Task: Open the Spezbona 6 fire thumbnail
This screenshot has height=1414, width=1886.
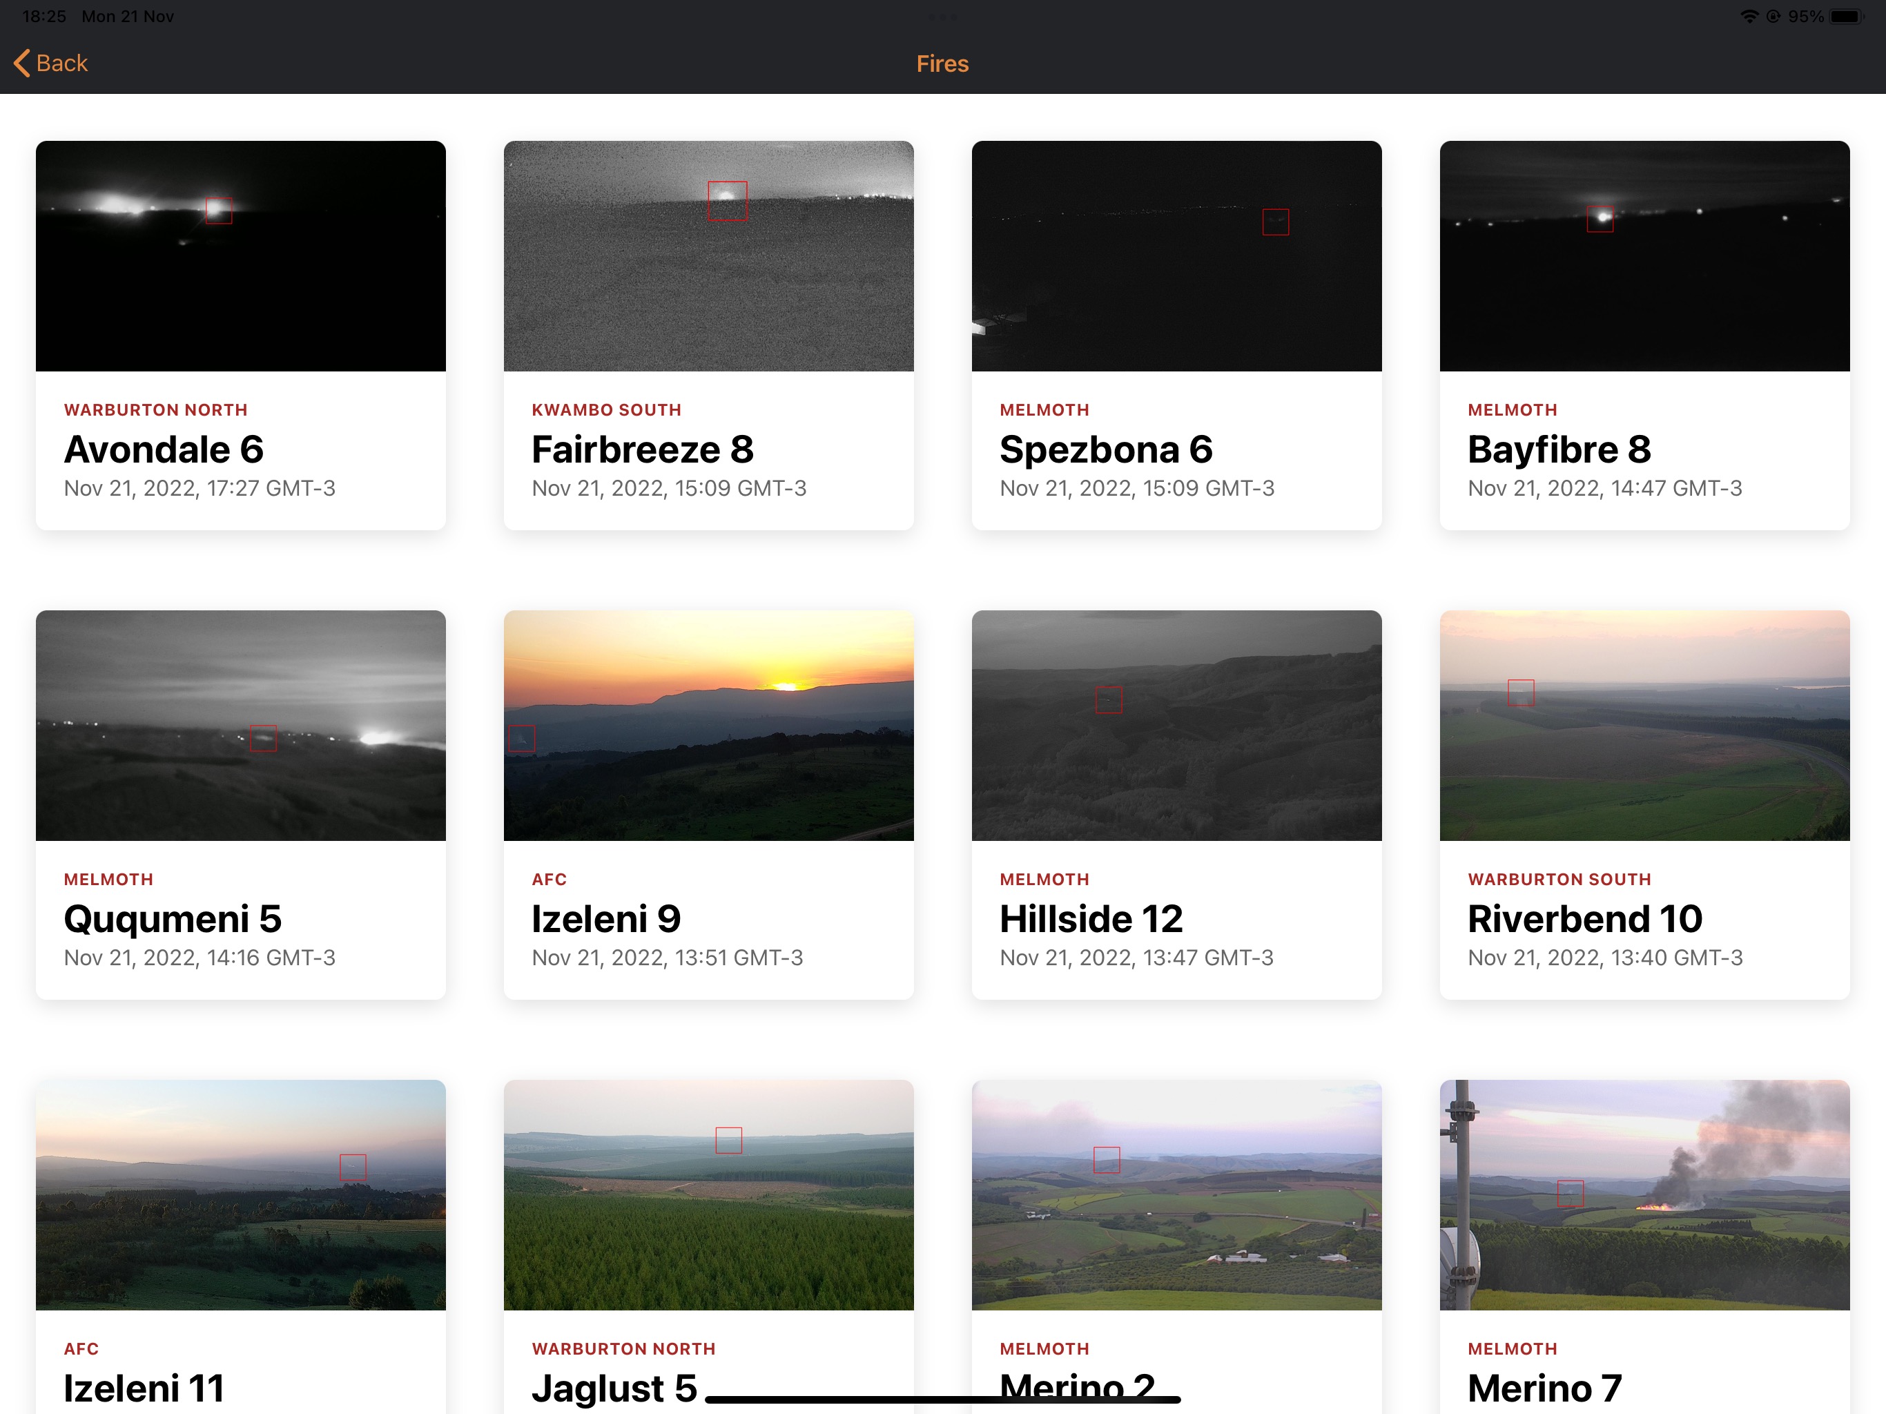Action: [1176, 256]
